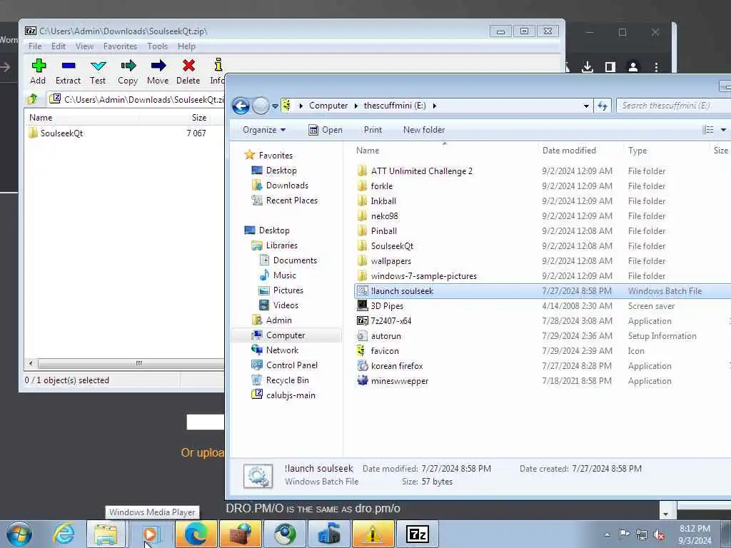The width and height of the screenshot is (731, 548).
Task: Open the Favorites menu in 7-Zip
Action: click(120, 46)
